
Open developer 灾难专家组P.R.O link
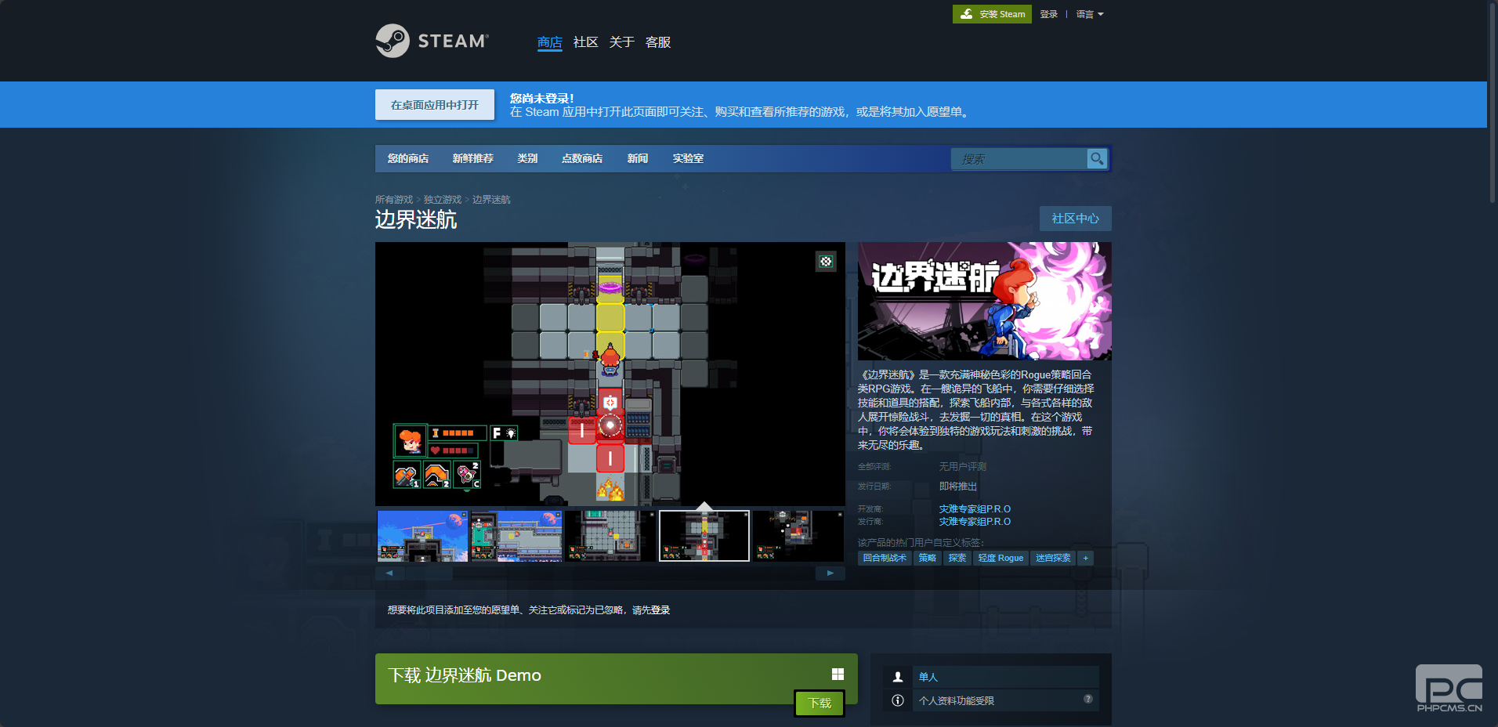pos(975,509)
